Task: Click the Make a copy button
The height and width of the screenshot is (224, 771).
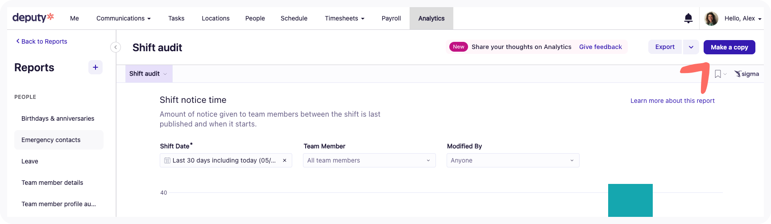Action: point(729,47)
